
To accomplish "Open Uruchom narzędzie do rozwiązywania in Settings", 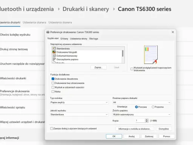I will point(22,64).
